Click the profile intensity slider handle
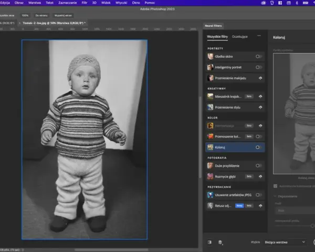Viewport: 315px width, 252px height. (x=312, y=226)
